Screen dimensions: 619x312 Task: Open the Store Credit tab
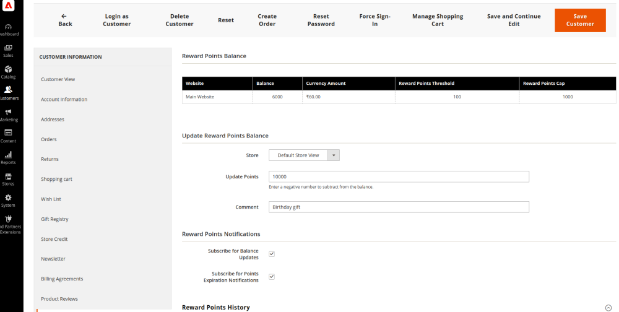[54, 239]
